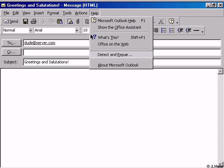Click the Office Assistant help toolbar icon
Image resolution: width=224 pixels, height=168 pixels.
pyautogui.click(x=171, y=21)
